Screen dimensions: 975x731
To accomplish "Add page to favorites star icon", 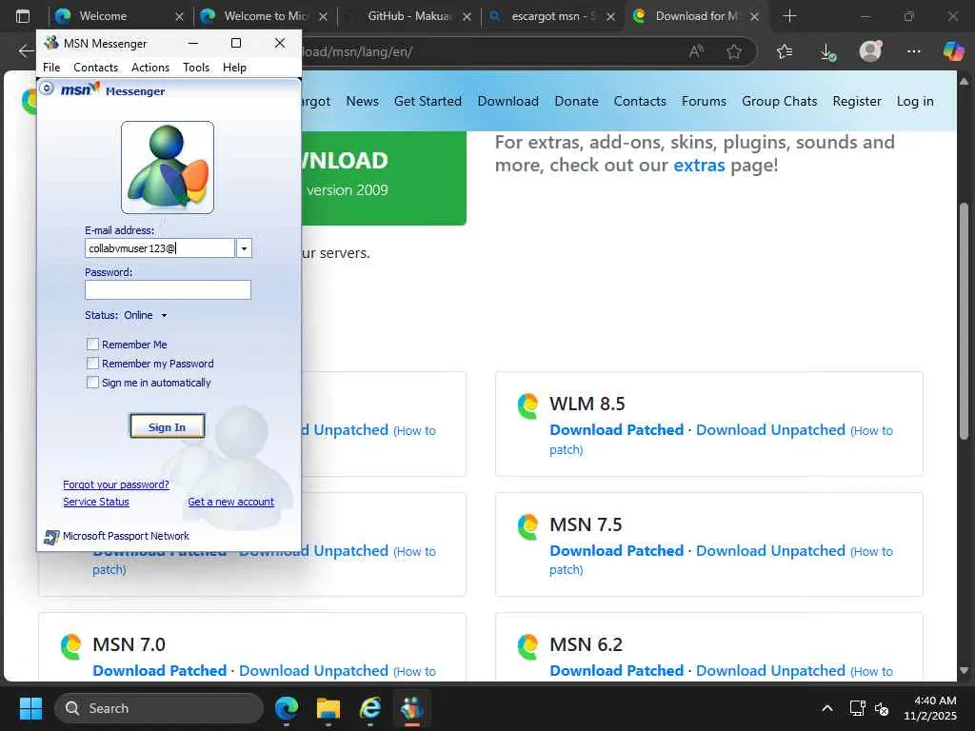I will click(x=734, y=51).
